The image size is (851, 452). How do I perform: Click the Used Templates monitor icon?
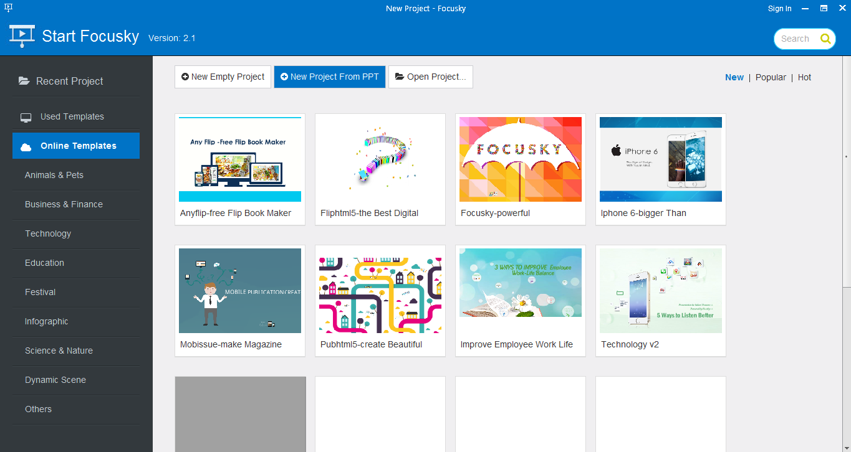(x=26, y=117)
